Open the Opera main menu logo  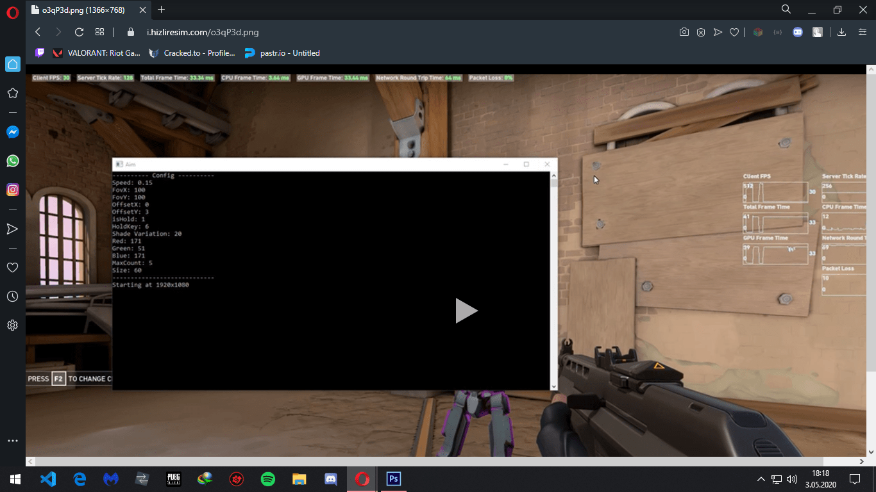click(x=12, y=14)
